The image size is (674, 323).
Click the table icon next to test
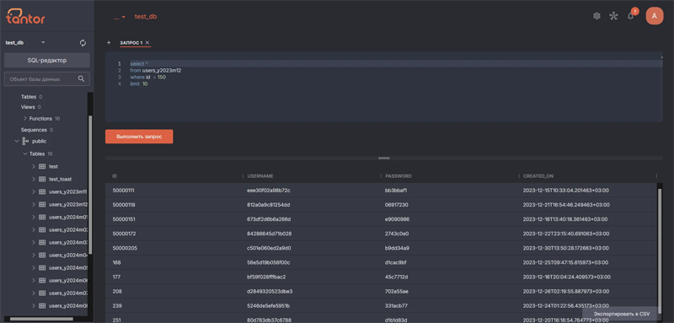point(42,166)
